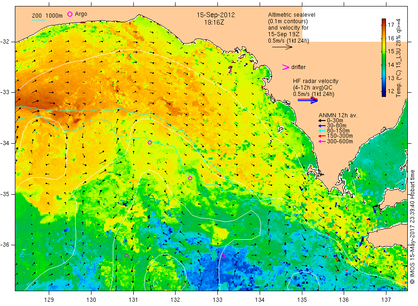The width and height of the screenshot is (418, 306).
Task: Click the '200 1000m' isobath legend text
Action: tap(47, 16)
